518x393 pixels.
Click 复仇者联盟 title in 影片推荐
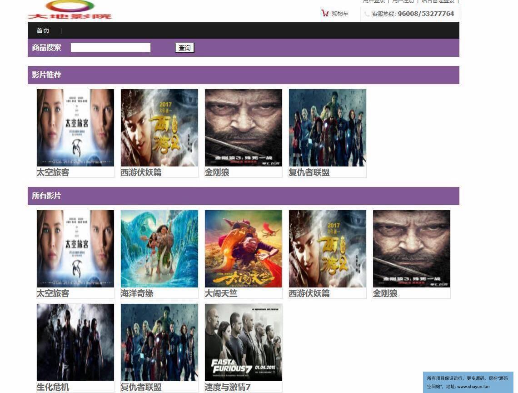pyautogui.click(x=309, y=172)
